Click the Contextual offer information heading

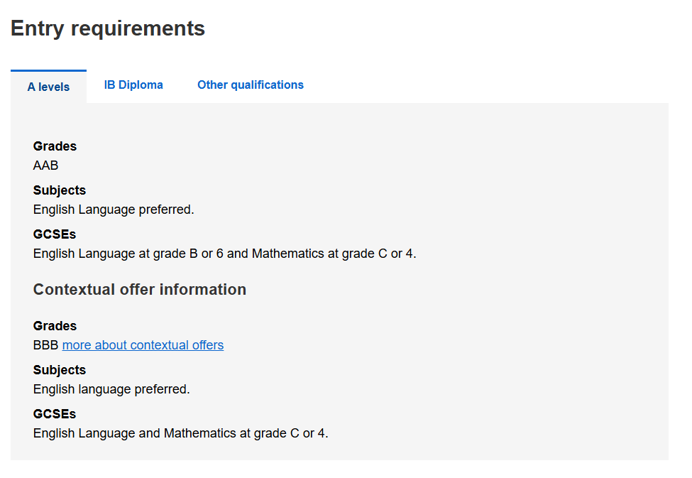click(x=139, y=289)
